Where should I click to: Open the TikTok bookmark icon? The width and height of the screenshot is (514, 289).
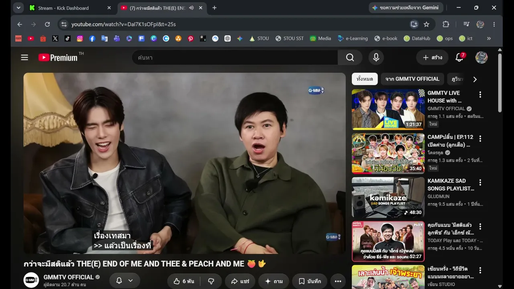click(x=67, y=39)
